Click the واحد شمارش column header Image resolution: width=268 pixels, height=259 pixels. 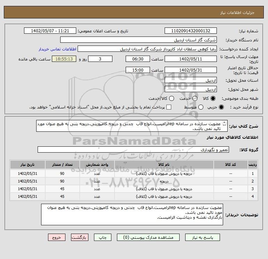97,164
